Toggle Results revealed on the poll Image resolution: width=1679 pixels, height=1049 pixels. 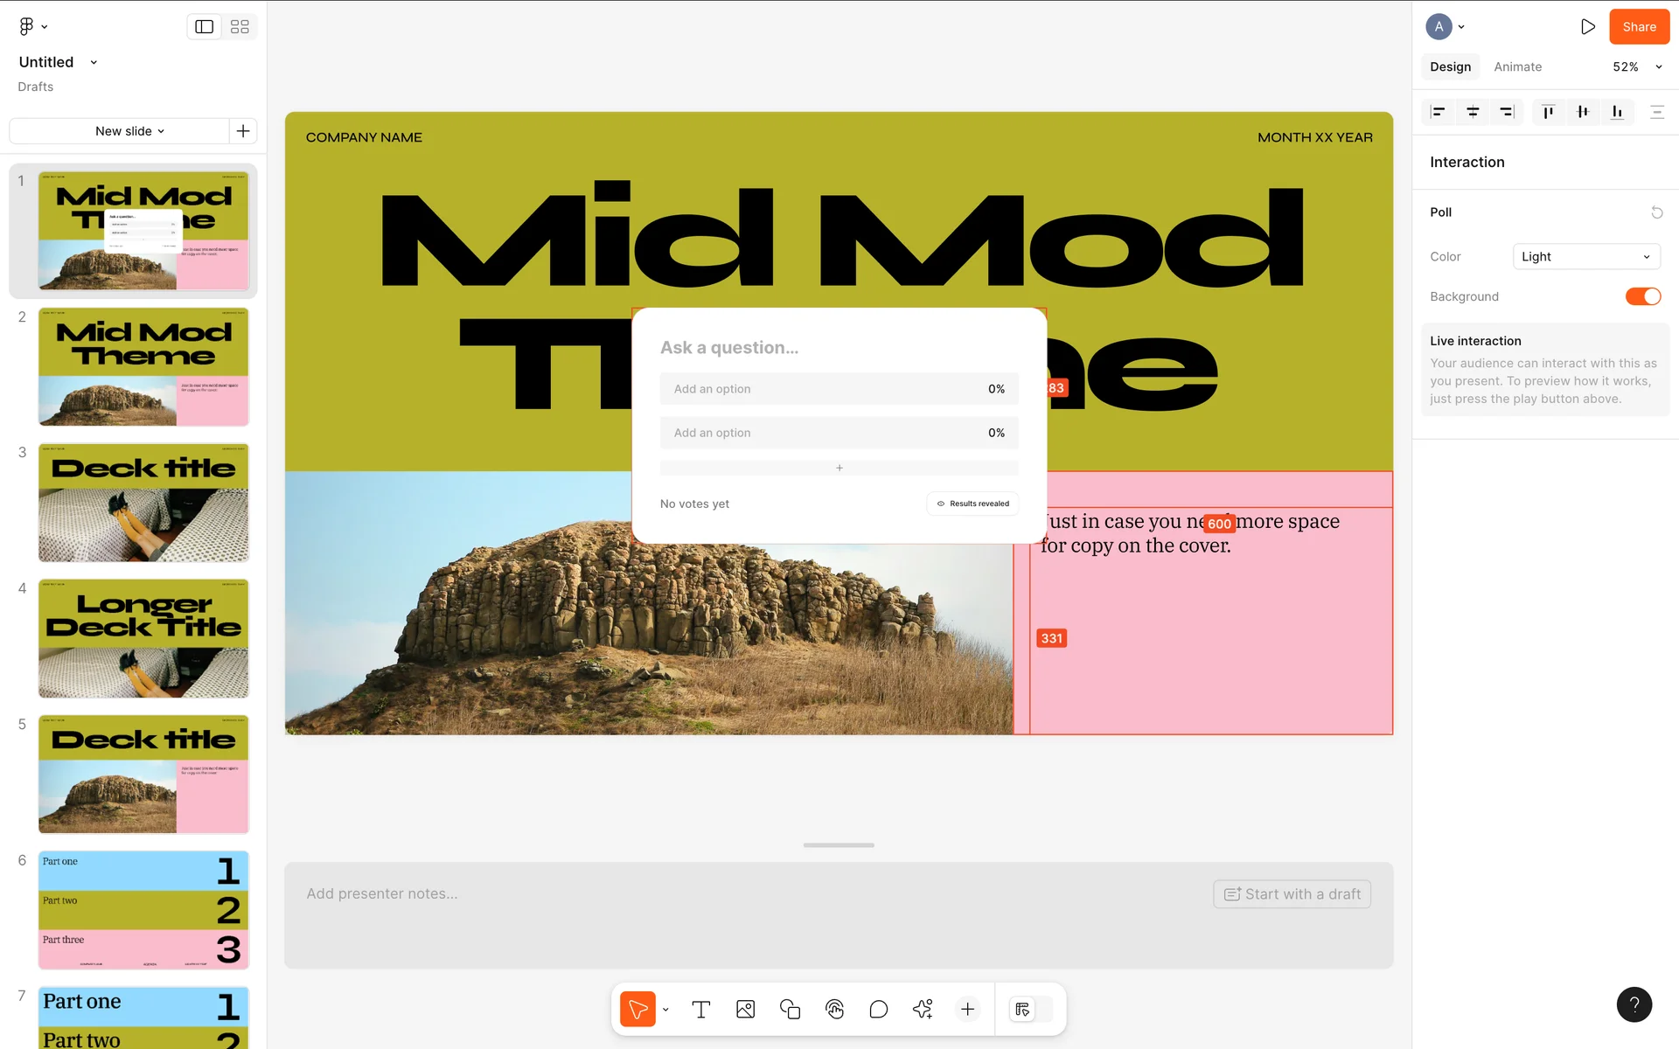tap(972, 504)
